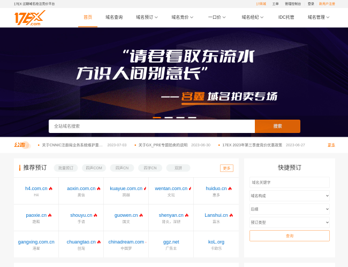The width and height of the screenshot is (348, 267).
Task: Click the flame icon next to chuangtao.cn
Action: coord(99,242)
